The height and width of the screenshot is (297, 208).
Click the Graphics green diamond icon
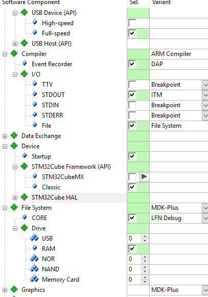pyautogui.click(x=14, y=289)
